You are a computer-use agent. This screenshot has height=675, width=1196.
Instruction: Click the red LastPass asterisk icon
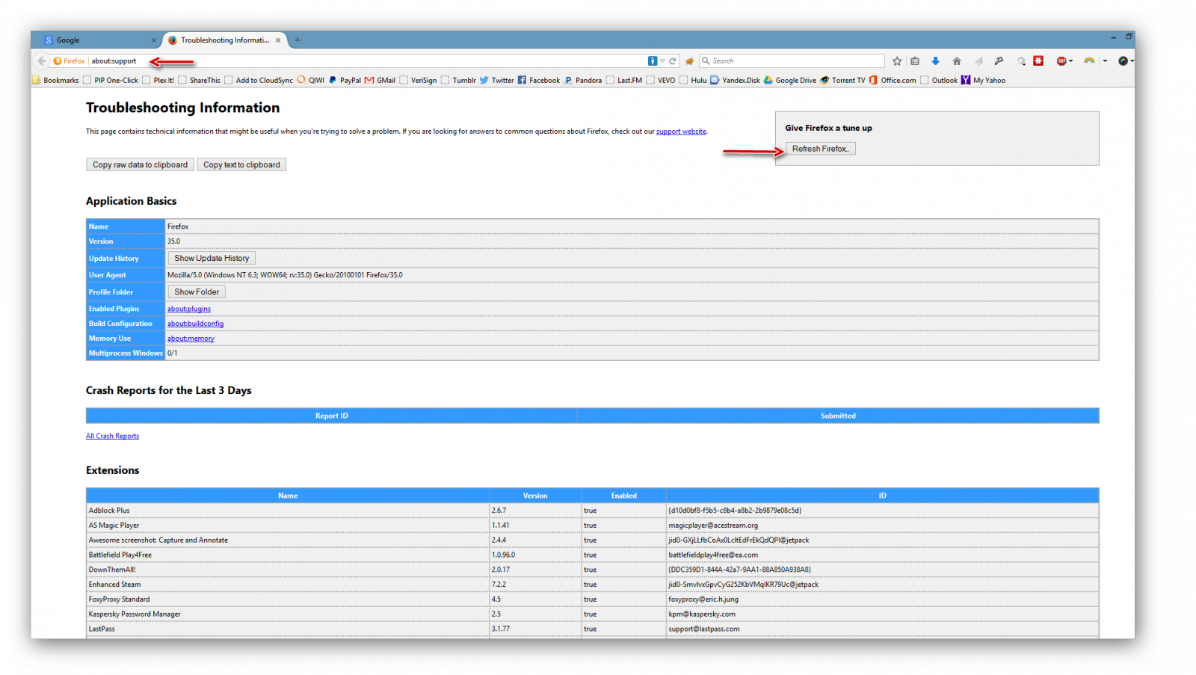1038,61
